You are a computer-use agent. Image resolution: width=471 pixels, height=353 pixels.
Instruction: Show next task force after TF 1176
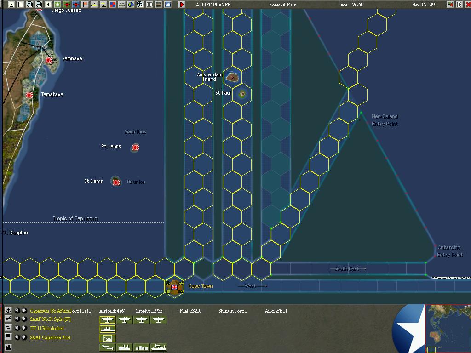(x=24, y=328)
